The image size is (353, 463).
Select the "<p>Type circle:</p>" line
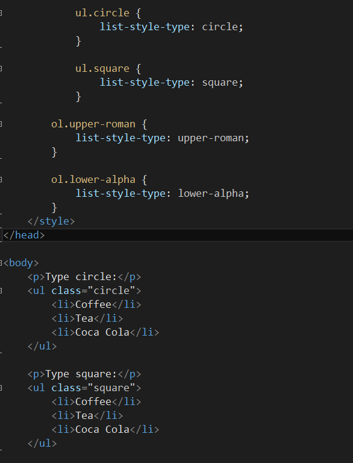coord(84,276)
